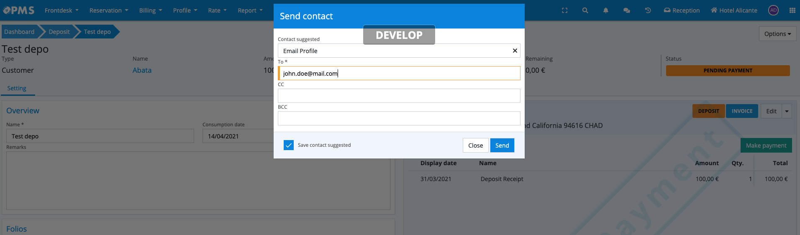Expand the Options dropdown
The image size is (800, 235).
coord(777,34)
